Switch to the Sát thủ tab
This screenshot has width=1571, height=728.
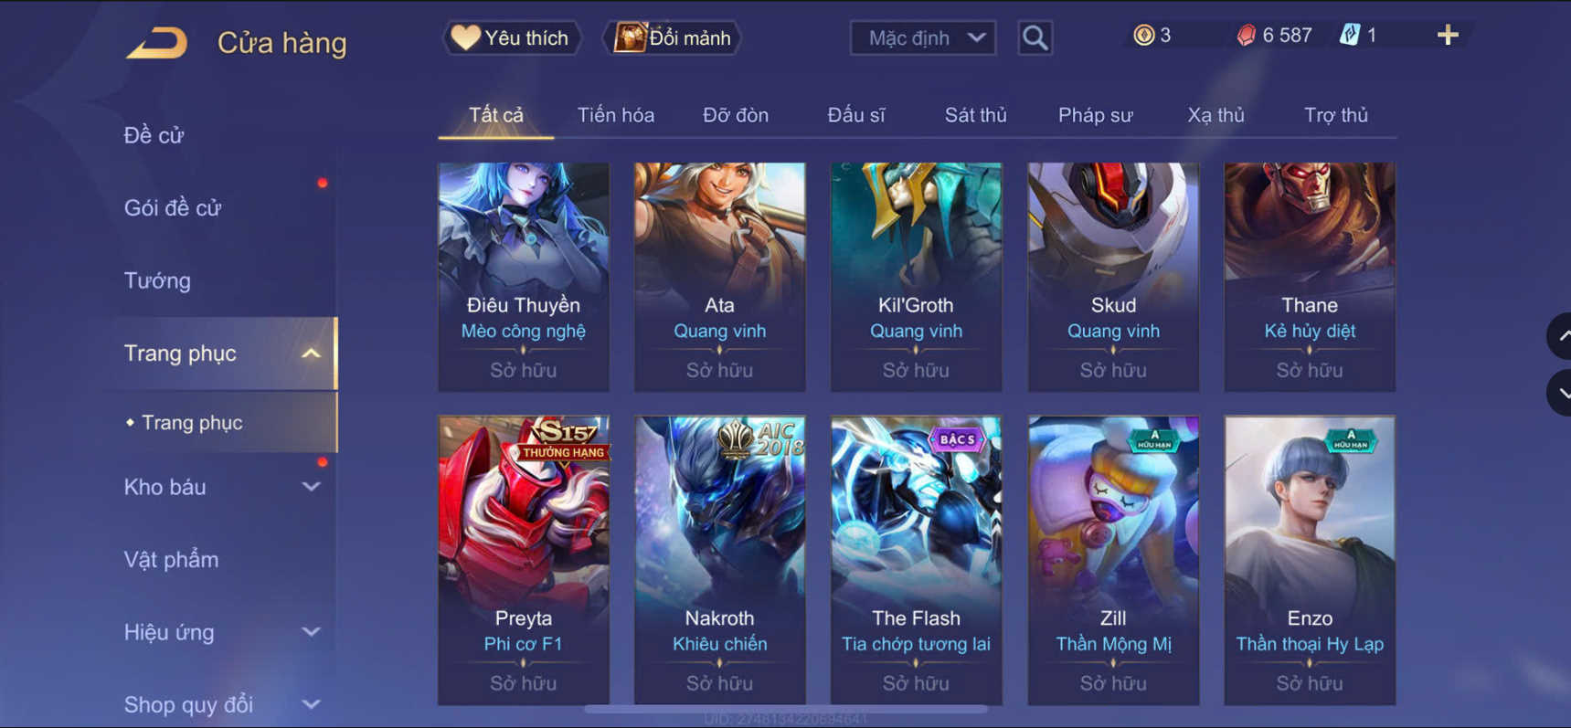click(975, 115)
